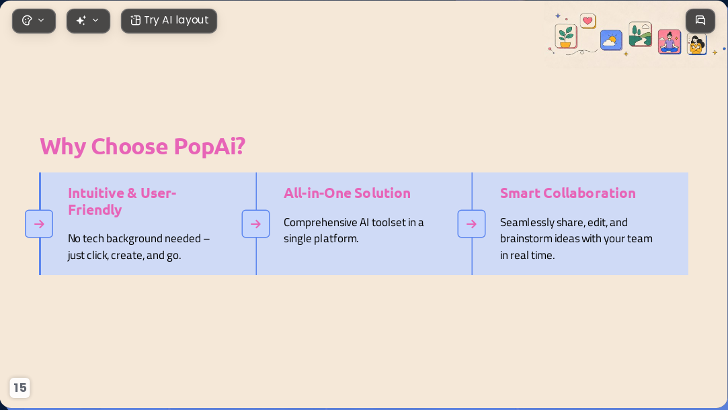Select the Intuitive & User-Friendly heading

point(122,201)
